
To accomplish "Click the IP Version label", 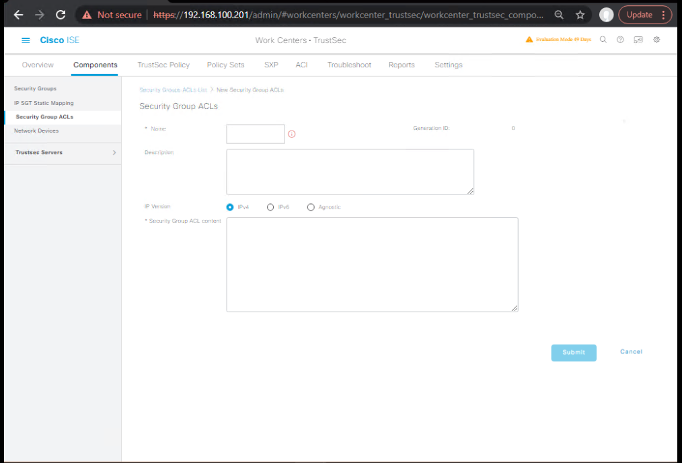I will point(157,206).
